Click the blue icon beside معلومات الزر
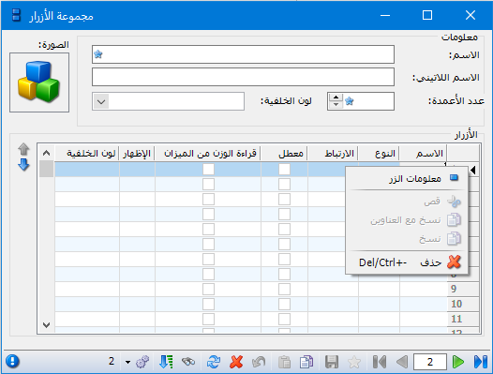493x374 pixels. click(454, 178)
